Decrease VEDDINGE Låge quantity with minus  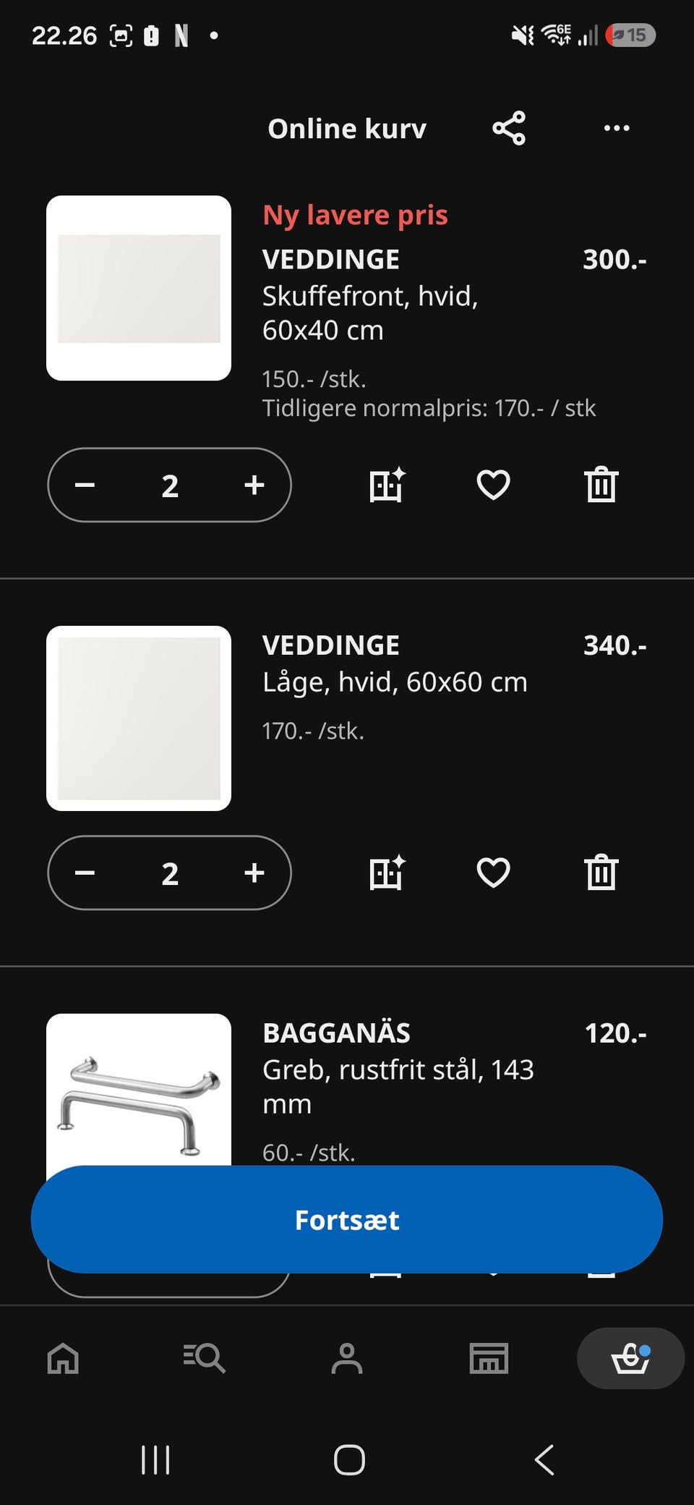[85, 873]
